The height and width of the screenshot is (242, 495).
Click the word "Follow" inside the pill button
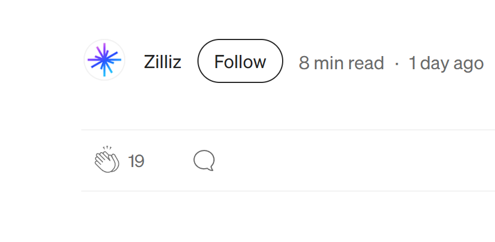240,61
